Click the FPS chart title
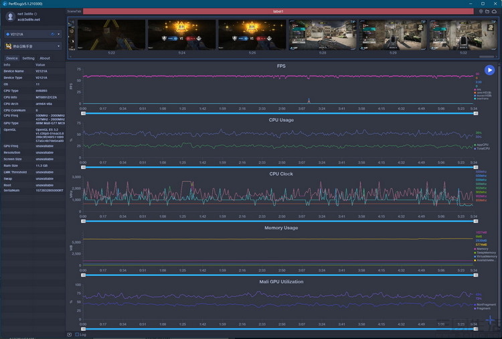The width and height of the screenshot is (502, 339). [281, 66]
